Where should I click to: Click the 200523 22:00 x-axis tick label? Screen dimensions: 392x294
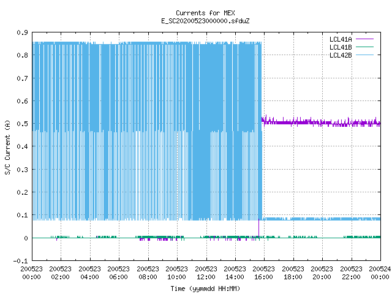(351, 273)
